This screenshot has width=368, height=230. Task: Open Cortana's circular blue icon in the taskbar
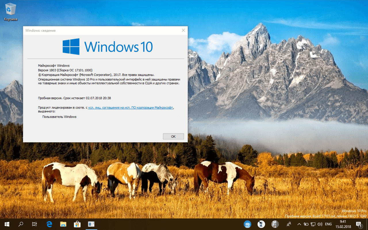248,224
